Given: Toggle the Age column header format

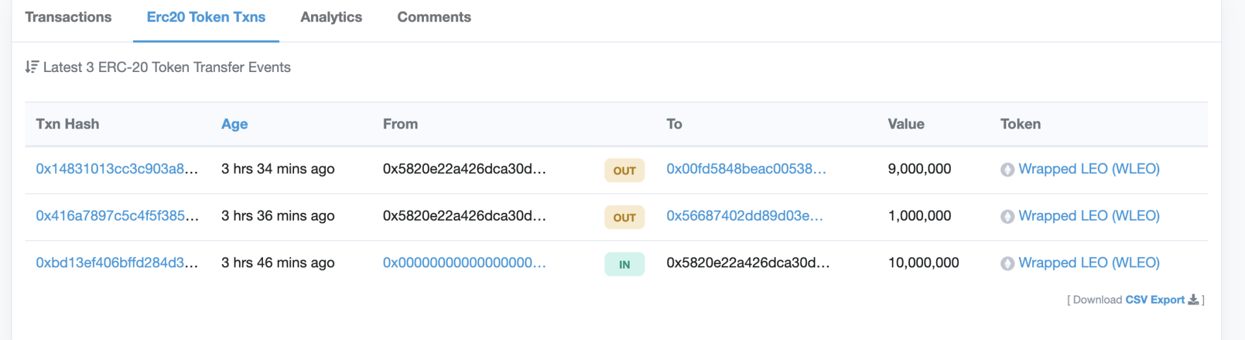Looking at the screenshot, I should (x=234, y=124).
